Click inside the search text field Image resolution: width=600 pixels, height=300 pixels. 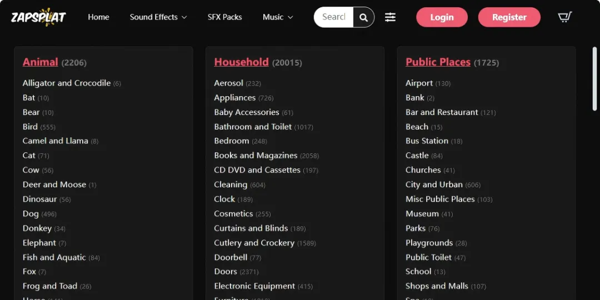[x=334, y=17]
